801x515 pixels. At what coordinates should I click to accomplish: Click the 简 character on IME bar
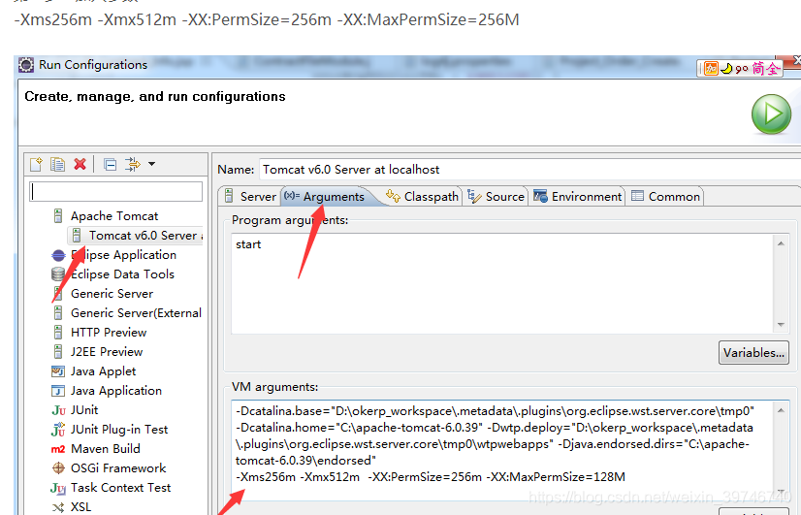point(758,69)
